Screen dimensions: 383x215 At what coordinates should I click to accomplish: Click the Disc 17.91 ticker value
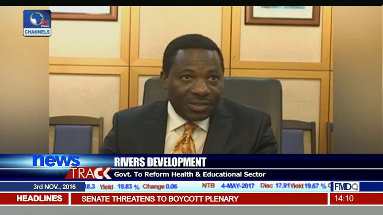click(x=274, y=186)
